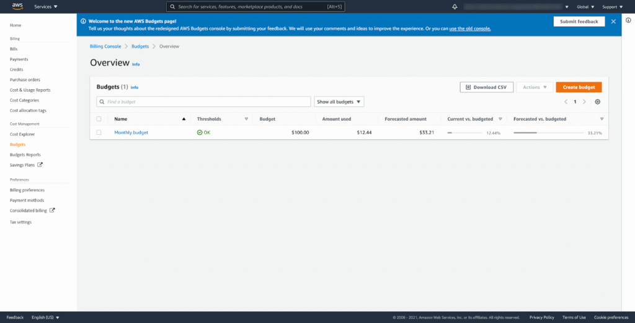Open Billing preferences

(x=27, y=190)
